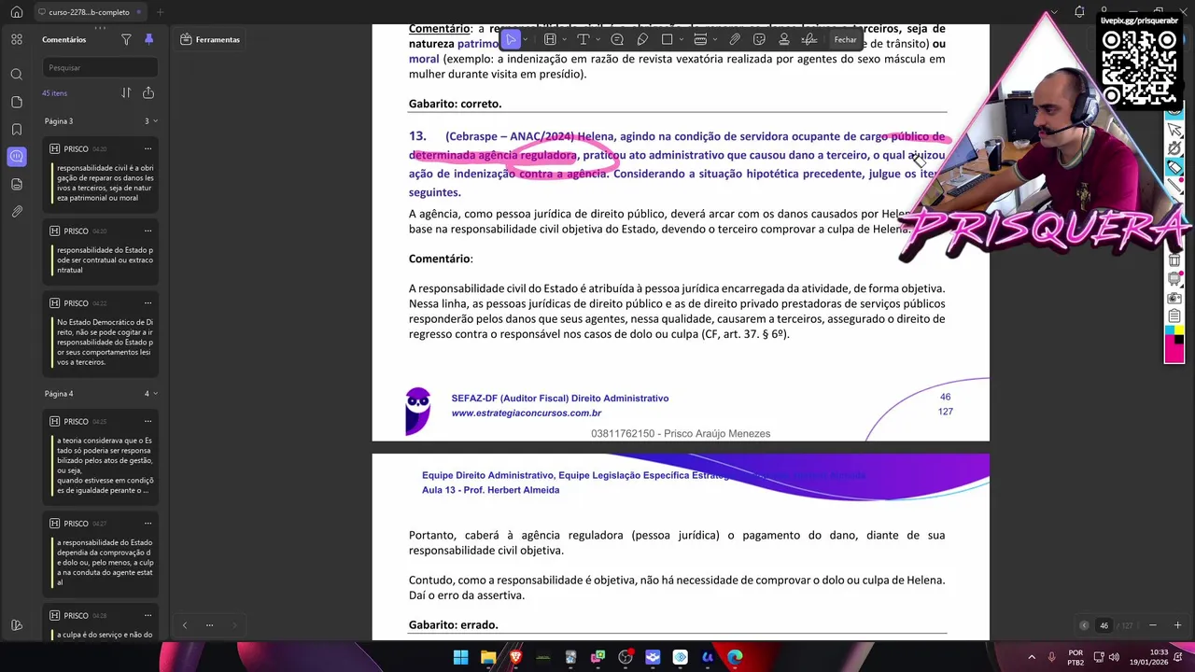This screenshot has width=1195, height=672.
Task: Open the shape tool dropdown arrow
Action: point(681,39)
